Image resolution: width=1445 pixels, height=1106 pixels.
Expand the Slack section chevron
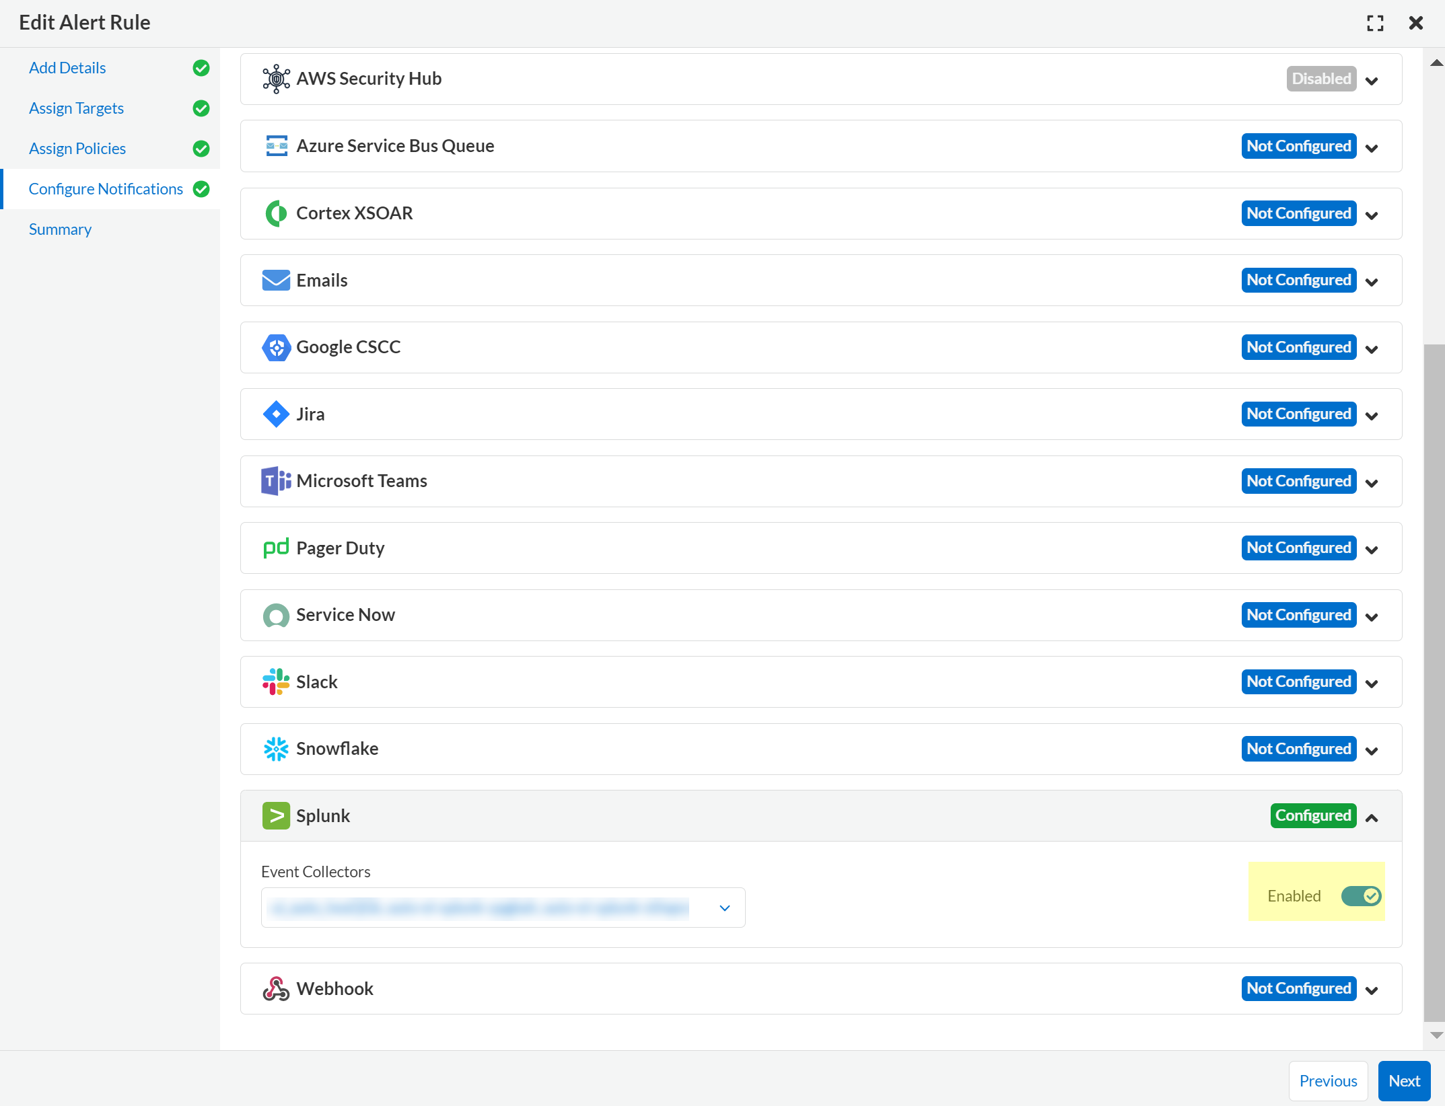pos(1372,684)
